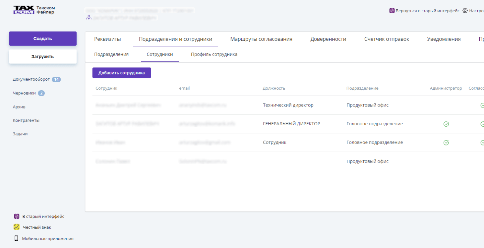Open Черновики in sidebar

[x=24, y=93]
